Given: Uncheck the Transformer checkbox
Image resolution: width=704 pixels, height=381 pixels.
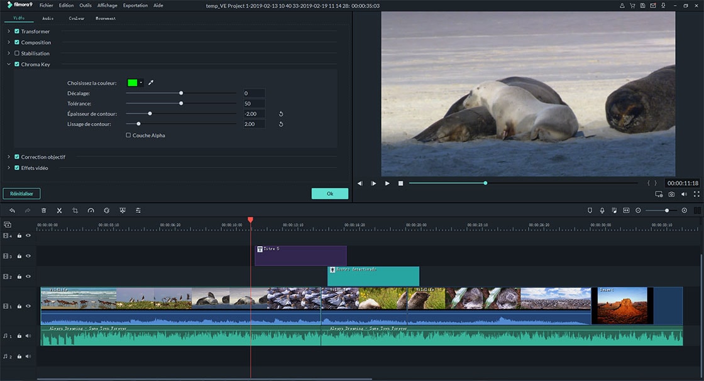Looking at the screenshot, I should pyautogui.click(x=16, y=31).
